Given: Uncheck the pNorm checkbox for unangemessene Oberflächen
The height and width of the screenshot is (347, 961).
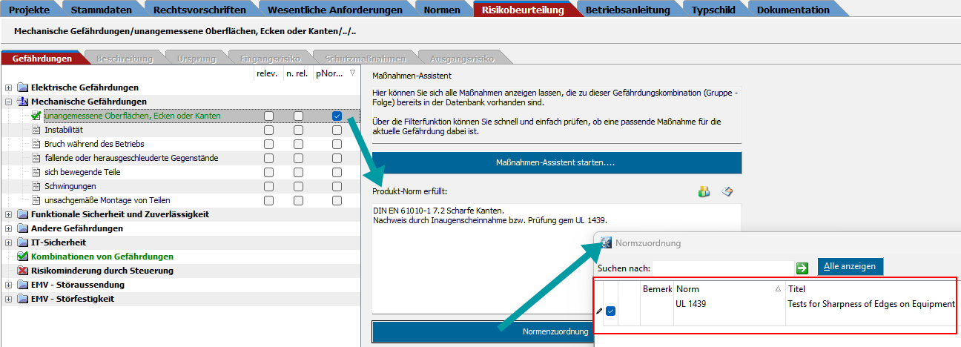Looking at the screenshot, I should [337, 116].
